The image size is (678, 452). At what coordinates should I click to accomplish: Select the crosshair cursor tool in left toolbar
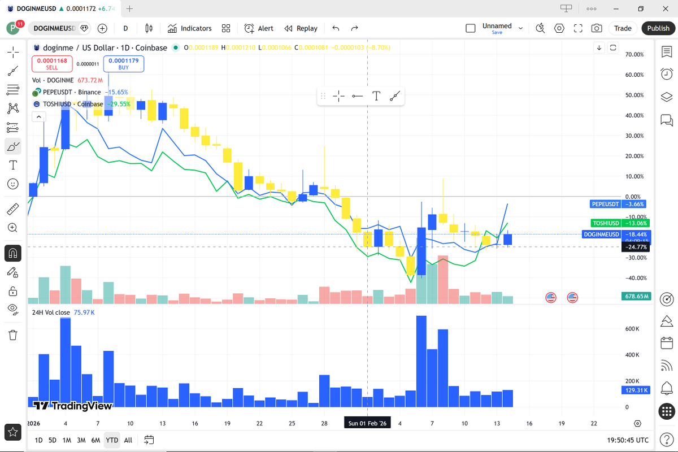(x=12, y=53)
